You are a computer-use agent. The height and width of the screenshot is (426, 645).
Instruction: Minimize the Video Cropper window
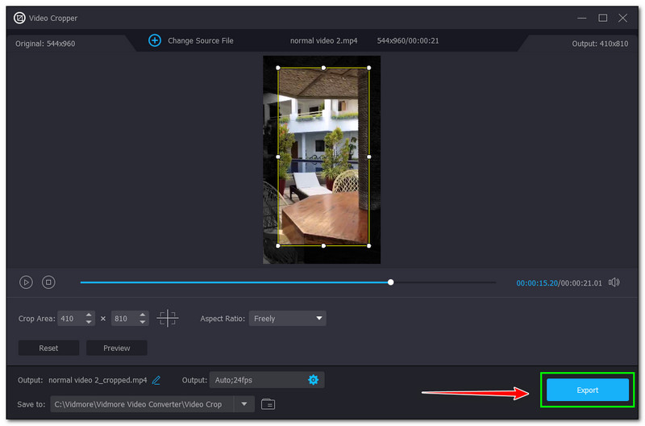click(581, 18)
